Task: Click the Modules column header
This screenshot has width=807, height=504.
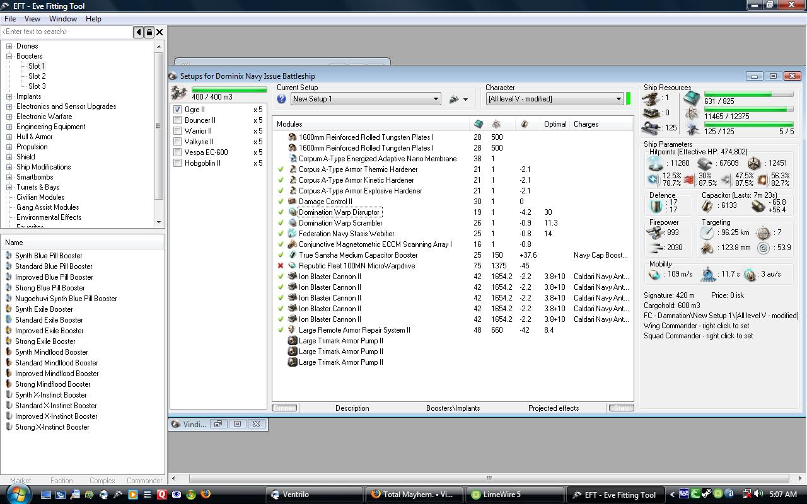Action: 371,124
